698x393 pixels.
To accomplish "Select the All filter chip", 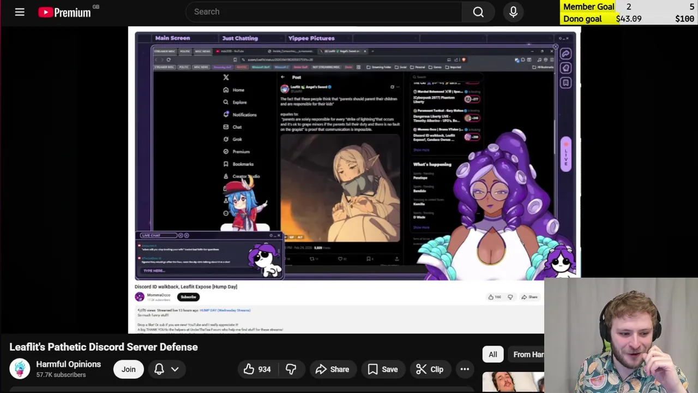I will 493,355.
